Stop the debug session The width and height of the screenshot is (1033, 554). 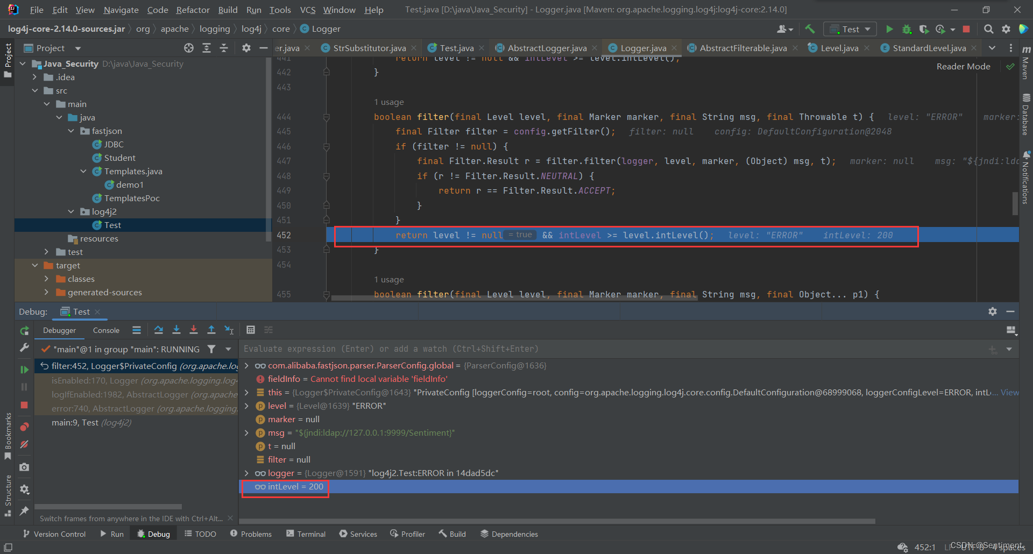pos(24,405)
